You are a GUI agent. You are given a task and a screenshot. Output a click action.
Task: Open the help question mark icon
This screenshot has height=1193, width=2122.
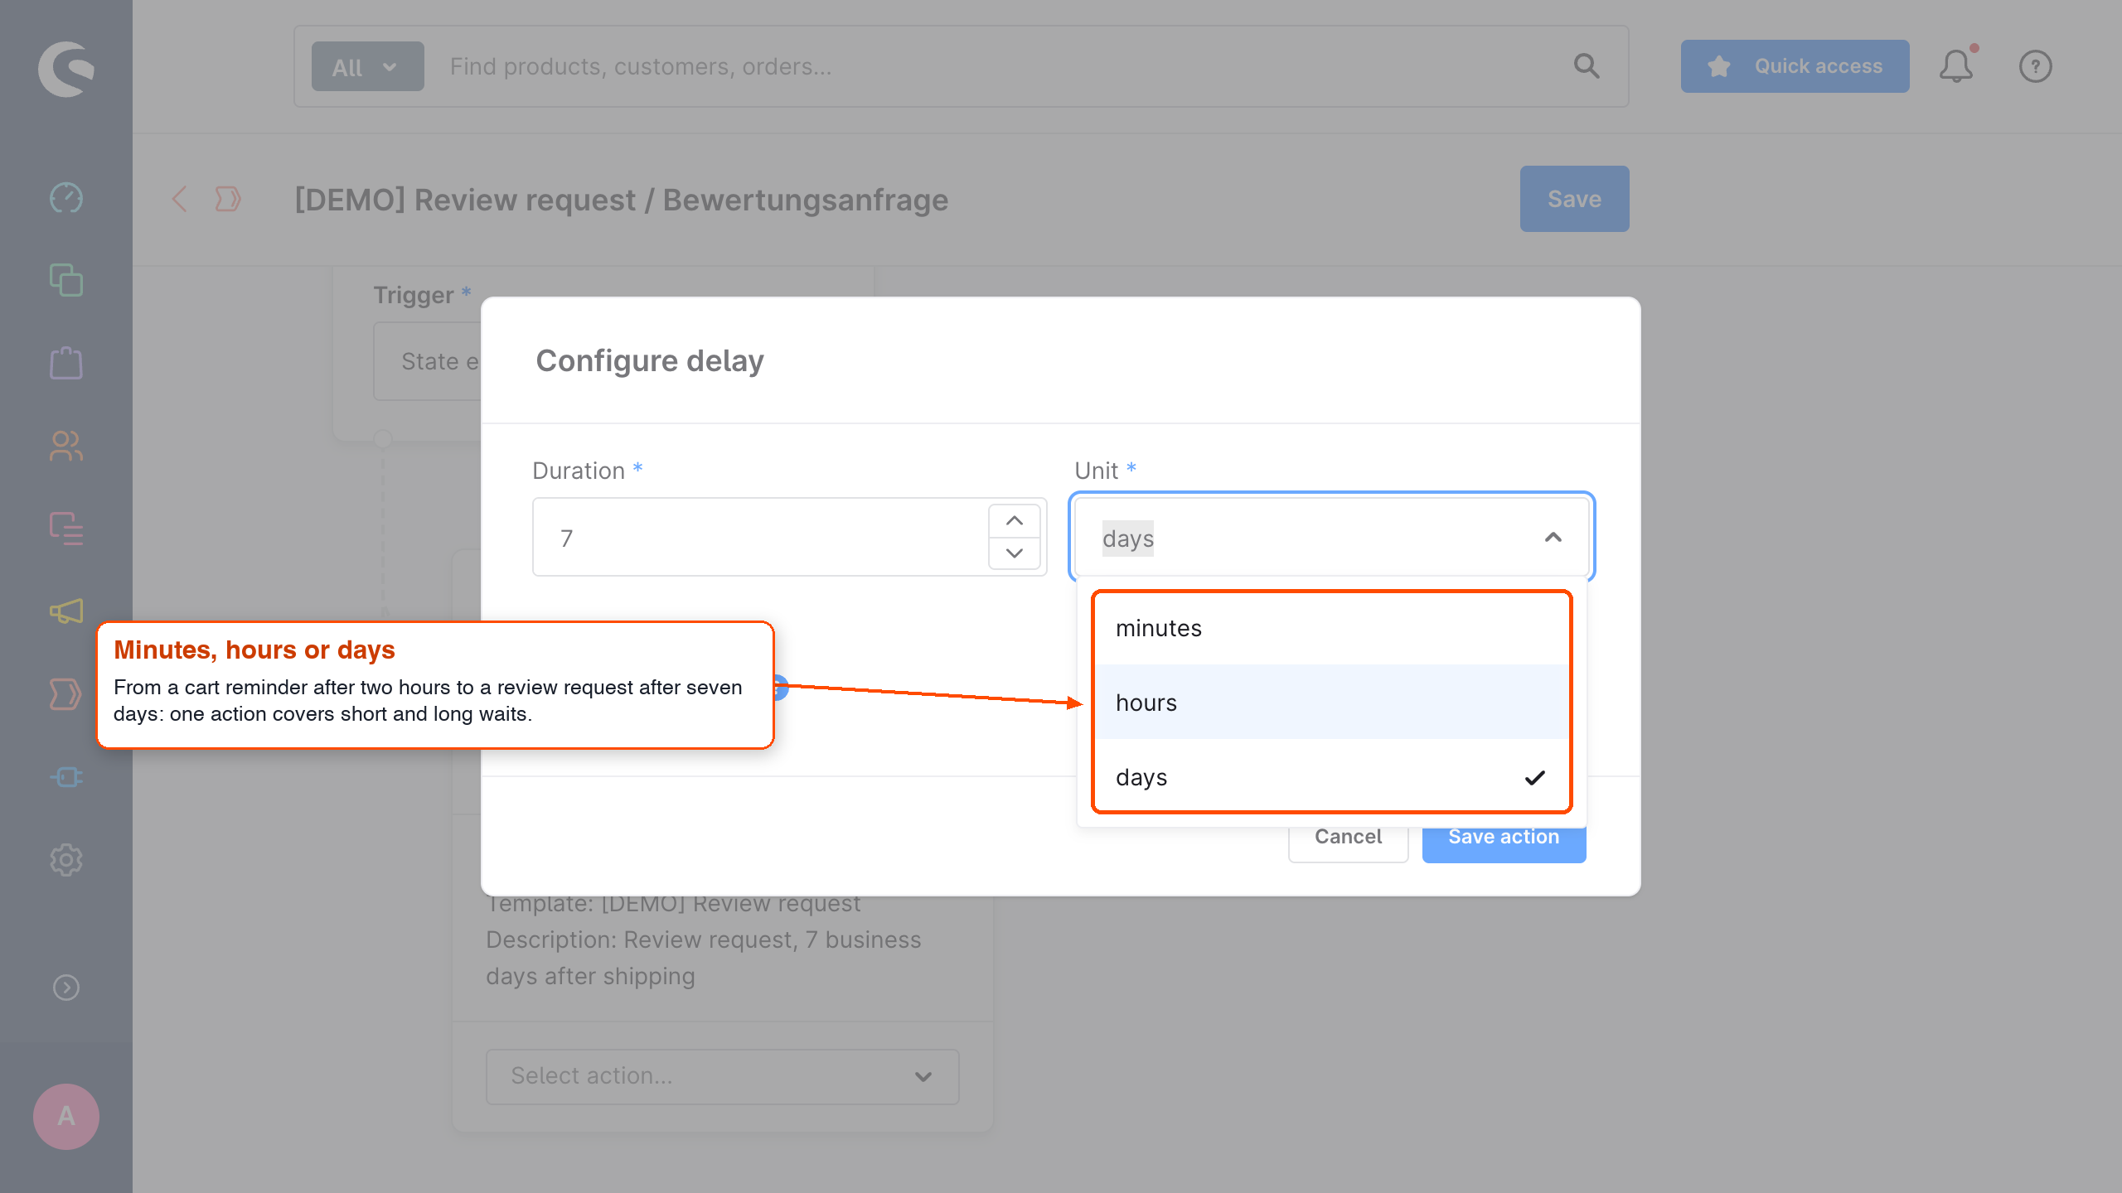point(2036,66)
